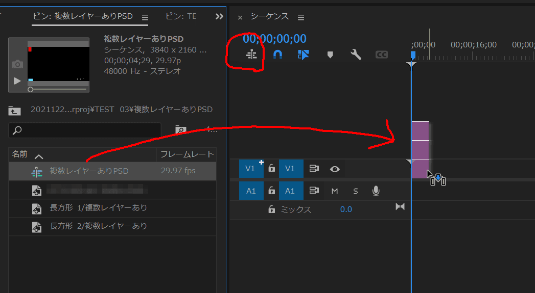Hide V1 track output eye

(x=335, y=169)
